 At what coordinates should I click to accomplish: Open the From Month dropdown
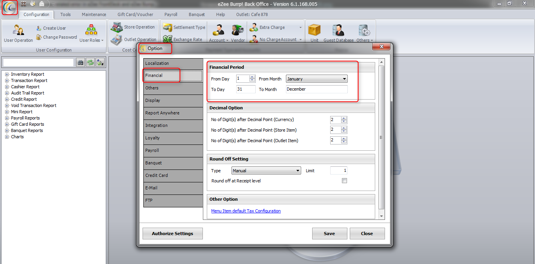316,79
